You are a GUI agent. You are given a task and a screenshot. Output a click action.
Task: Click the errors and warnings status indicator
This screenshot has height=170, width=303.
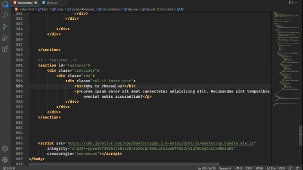coord(9,168)
